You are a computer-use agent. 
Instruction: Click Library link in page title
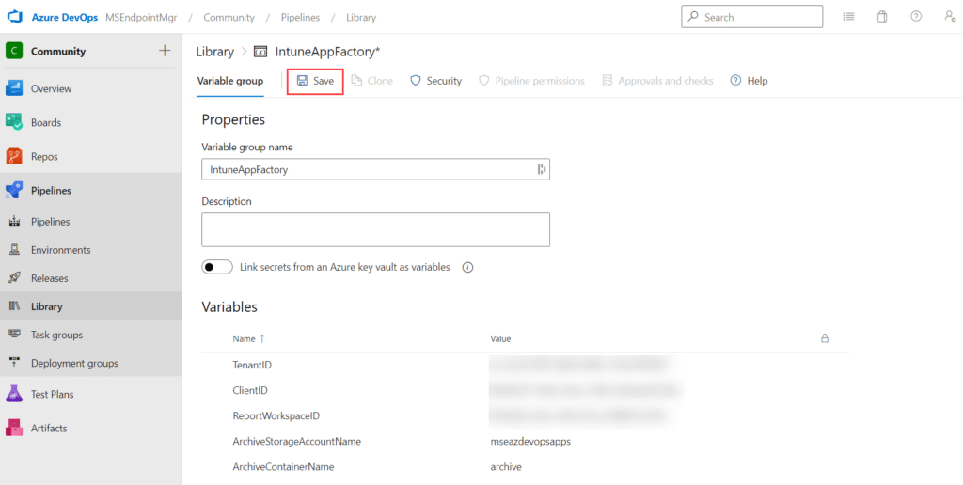click(x=215, y=52)
